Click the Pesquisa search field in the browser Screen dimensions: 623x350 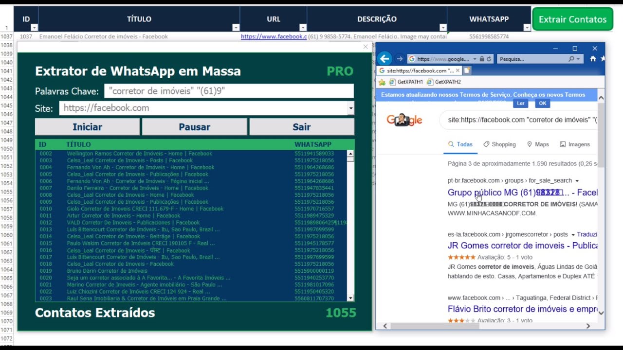point(532,59)
